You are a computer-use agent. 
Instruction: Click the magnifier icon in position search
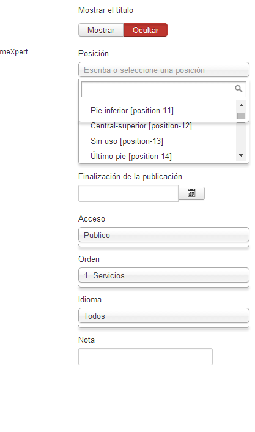238,89
